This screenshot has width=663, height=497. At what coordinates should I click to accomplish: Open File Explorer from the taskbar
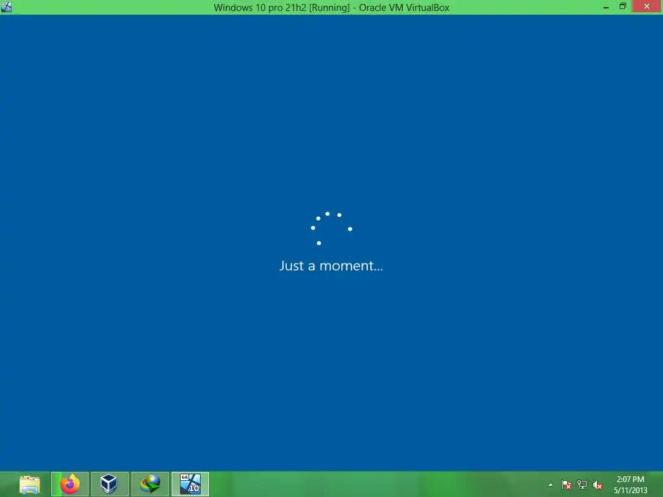pos(30,484)
